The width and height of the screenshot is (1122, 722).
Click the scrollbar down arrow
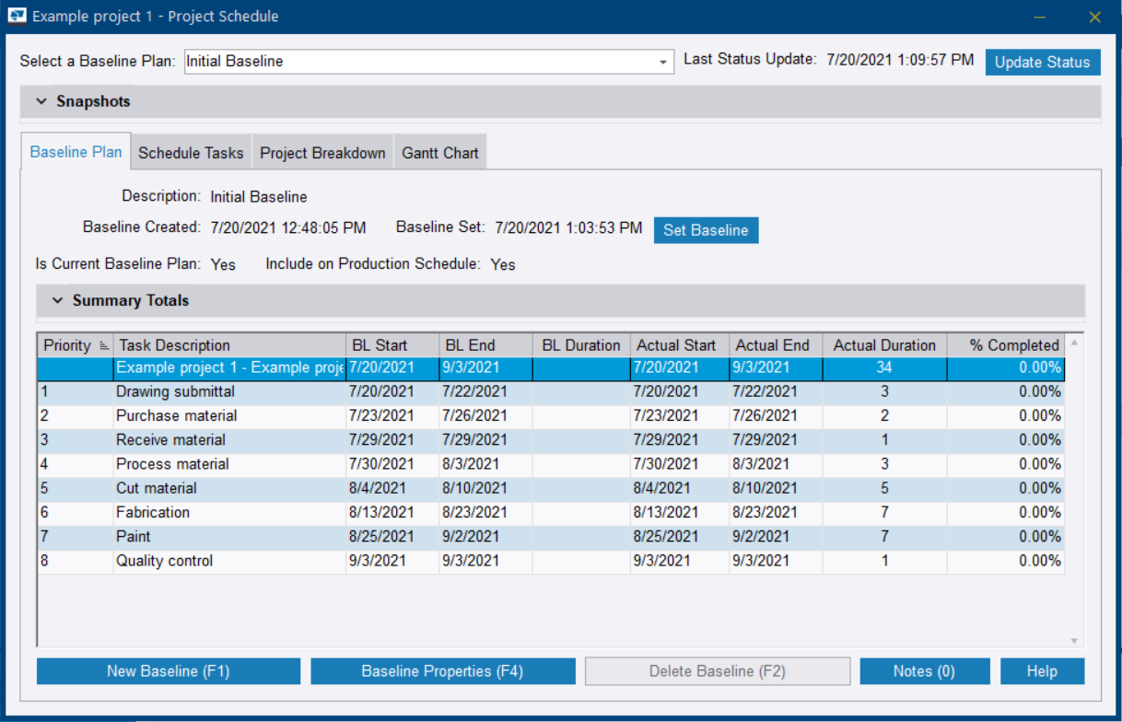1072,639
